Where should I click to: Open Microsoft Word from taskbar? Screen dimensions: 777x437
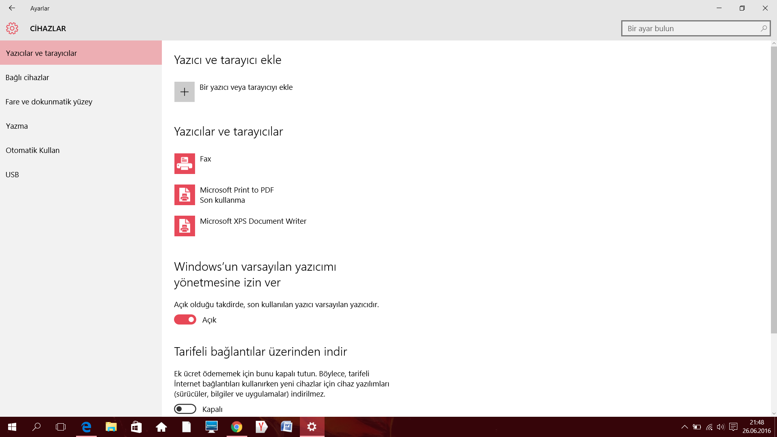coord(287,427)
